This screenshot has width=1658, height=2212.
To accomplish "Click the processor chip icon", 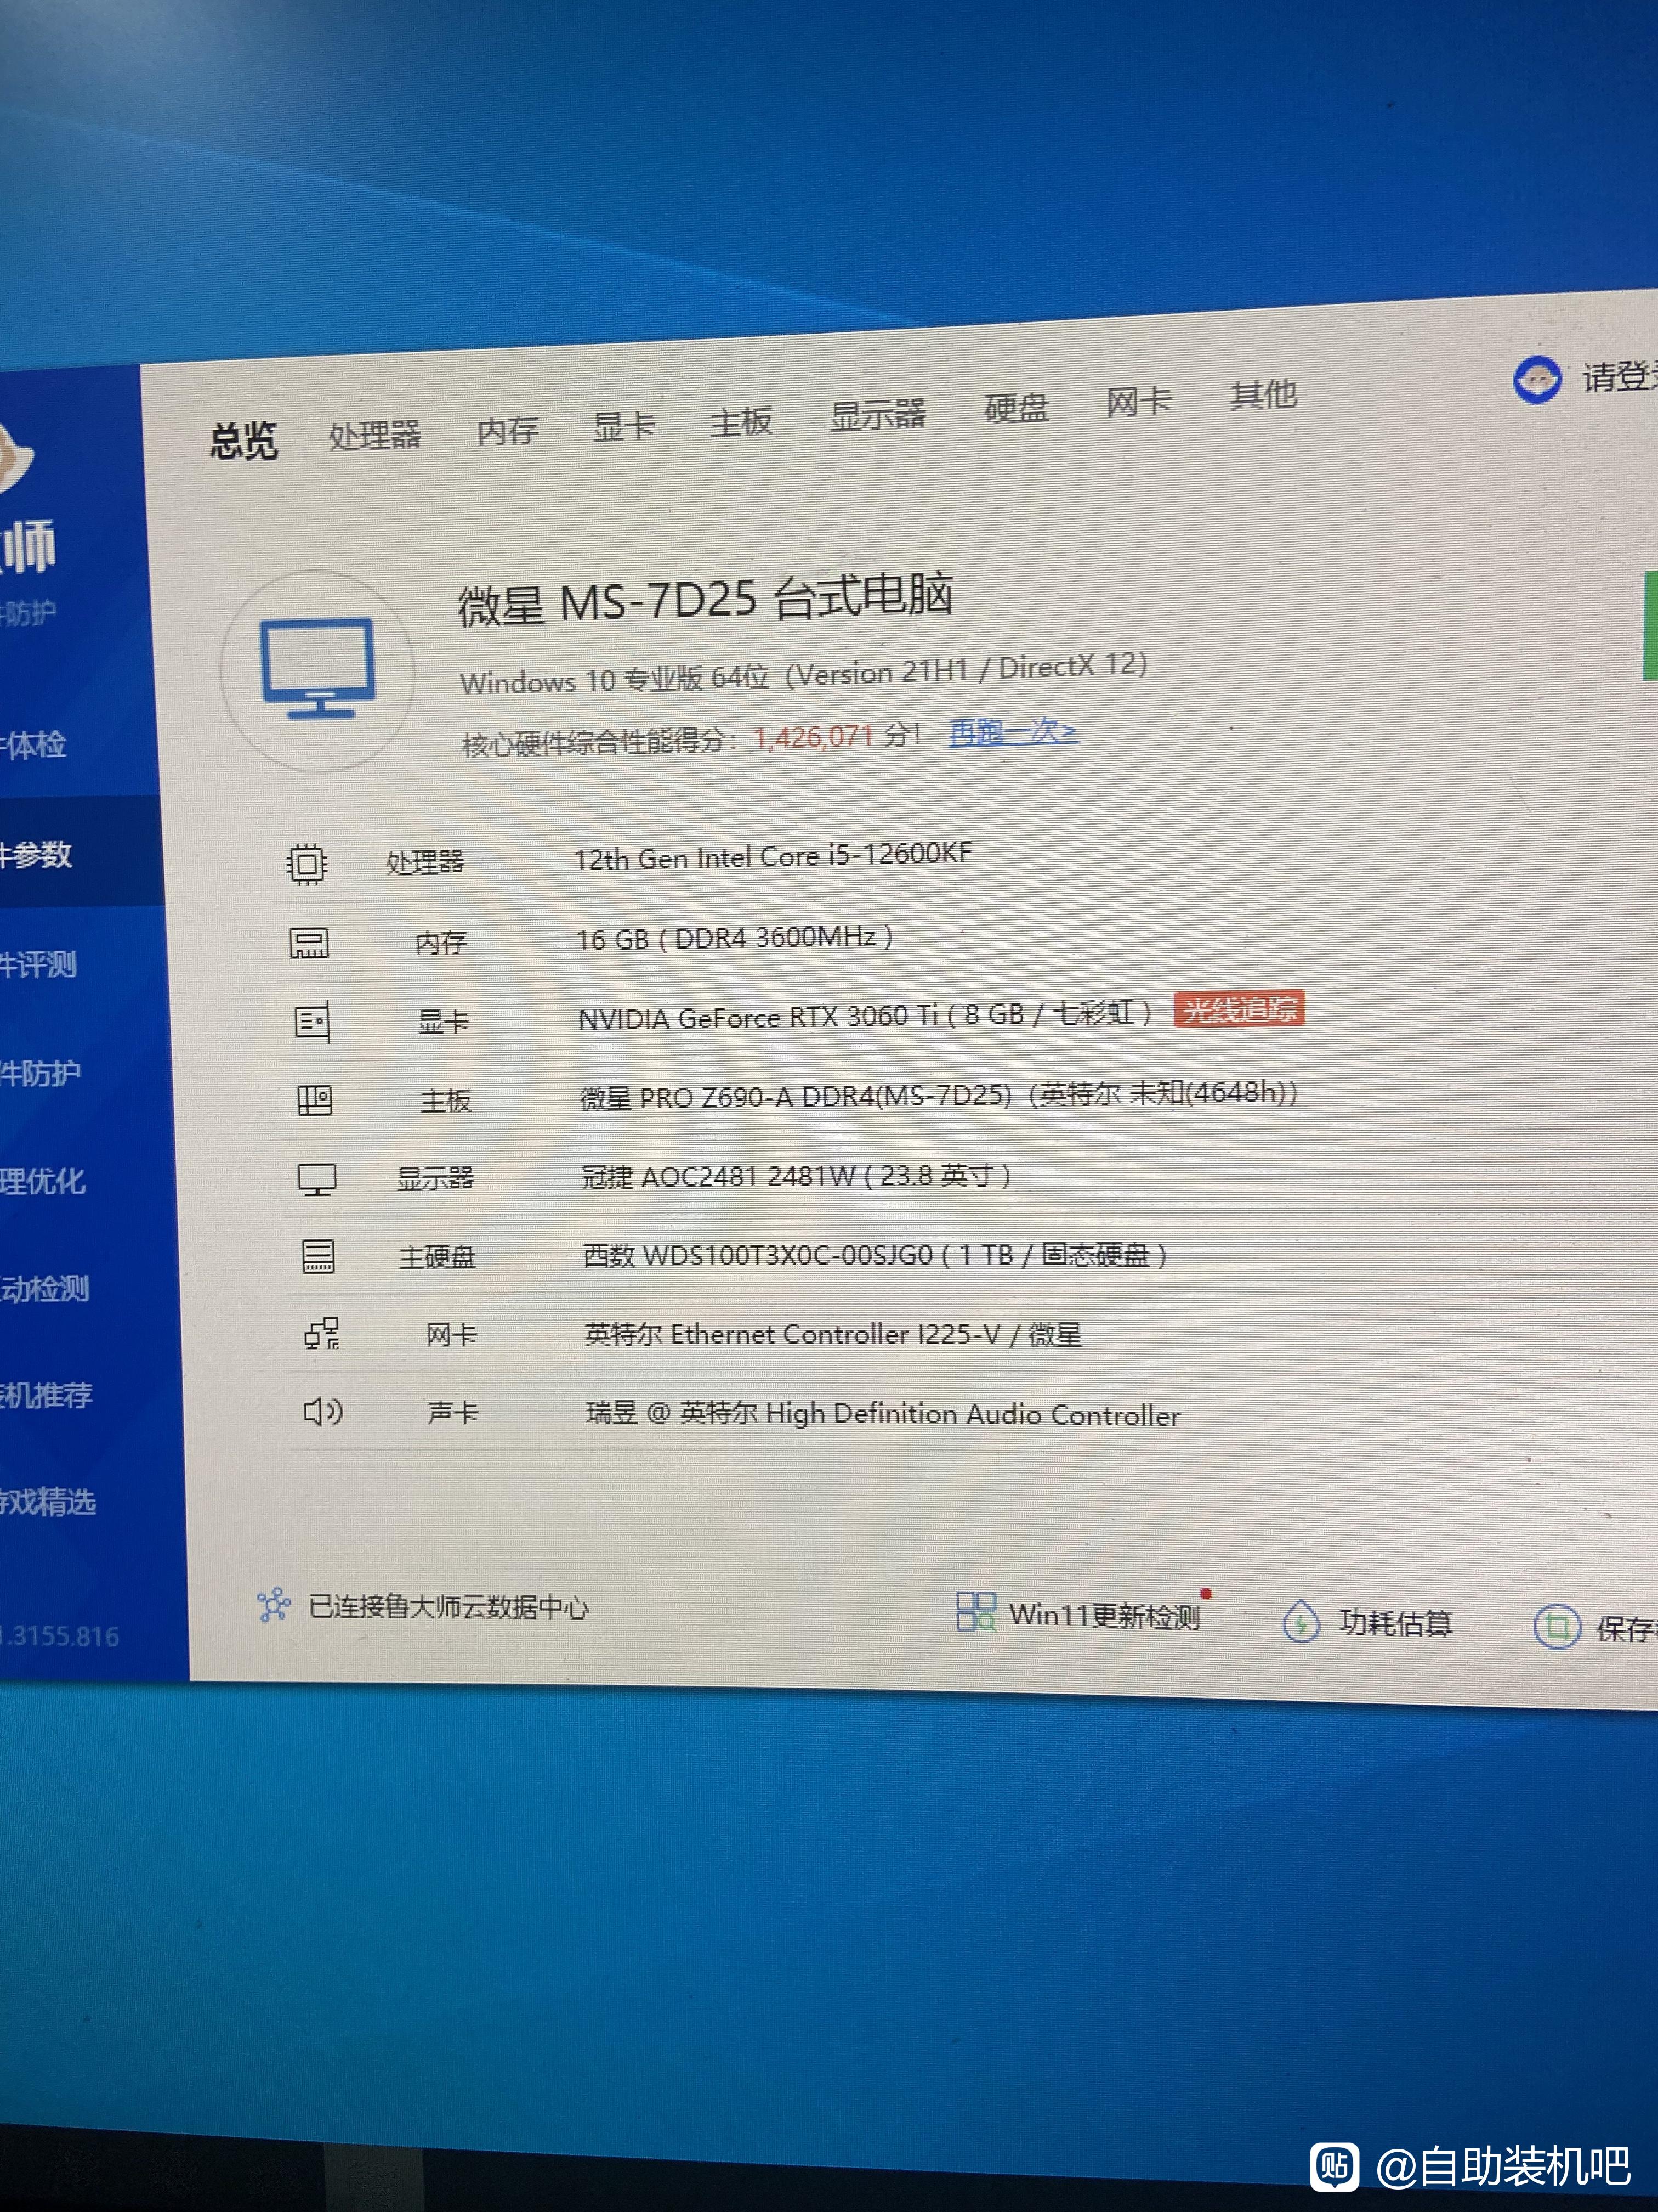I will (x=307, y=863).
